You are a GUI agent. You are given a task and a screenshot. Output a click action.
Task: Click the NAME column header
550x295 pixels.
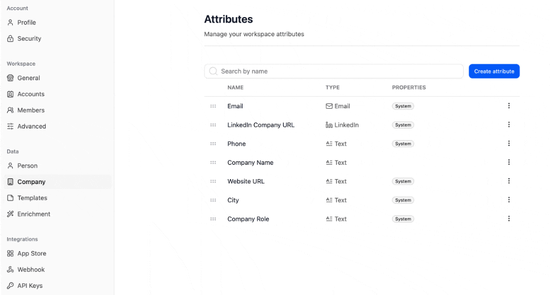tap(235, 87)
